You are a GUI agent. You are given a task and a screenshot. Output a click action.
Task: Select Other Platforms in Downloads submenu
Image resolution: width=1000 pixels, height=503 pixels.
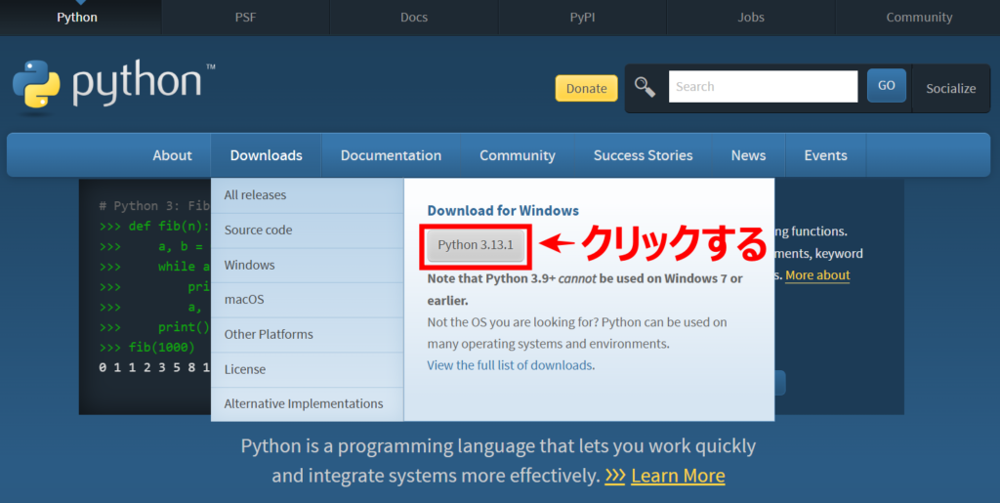pos(308,335)
